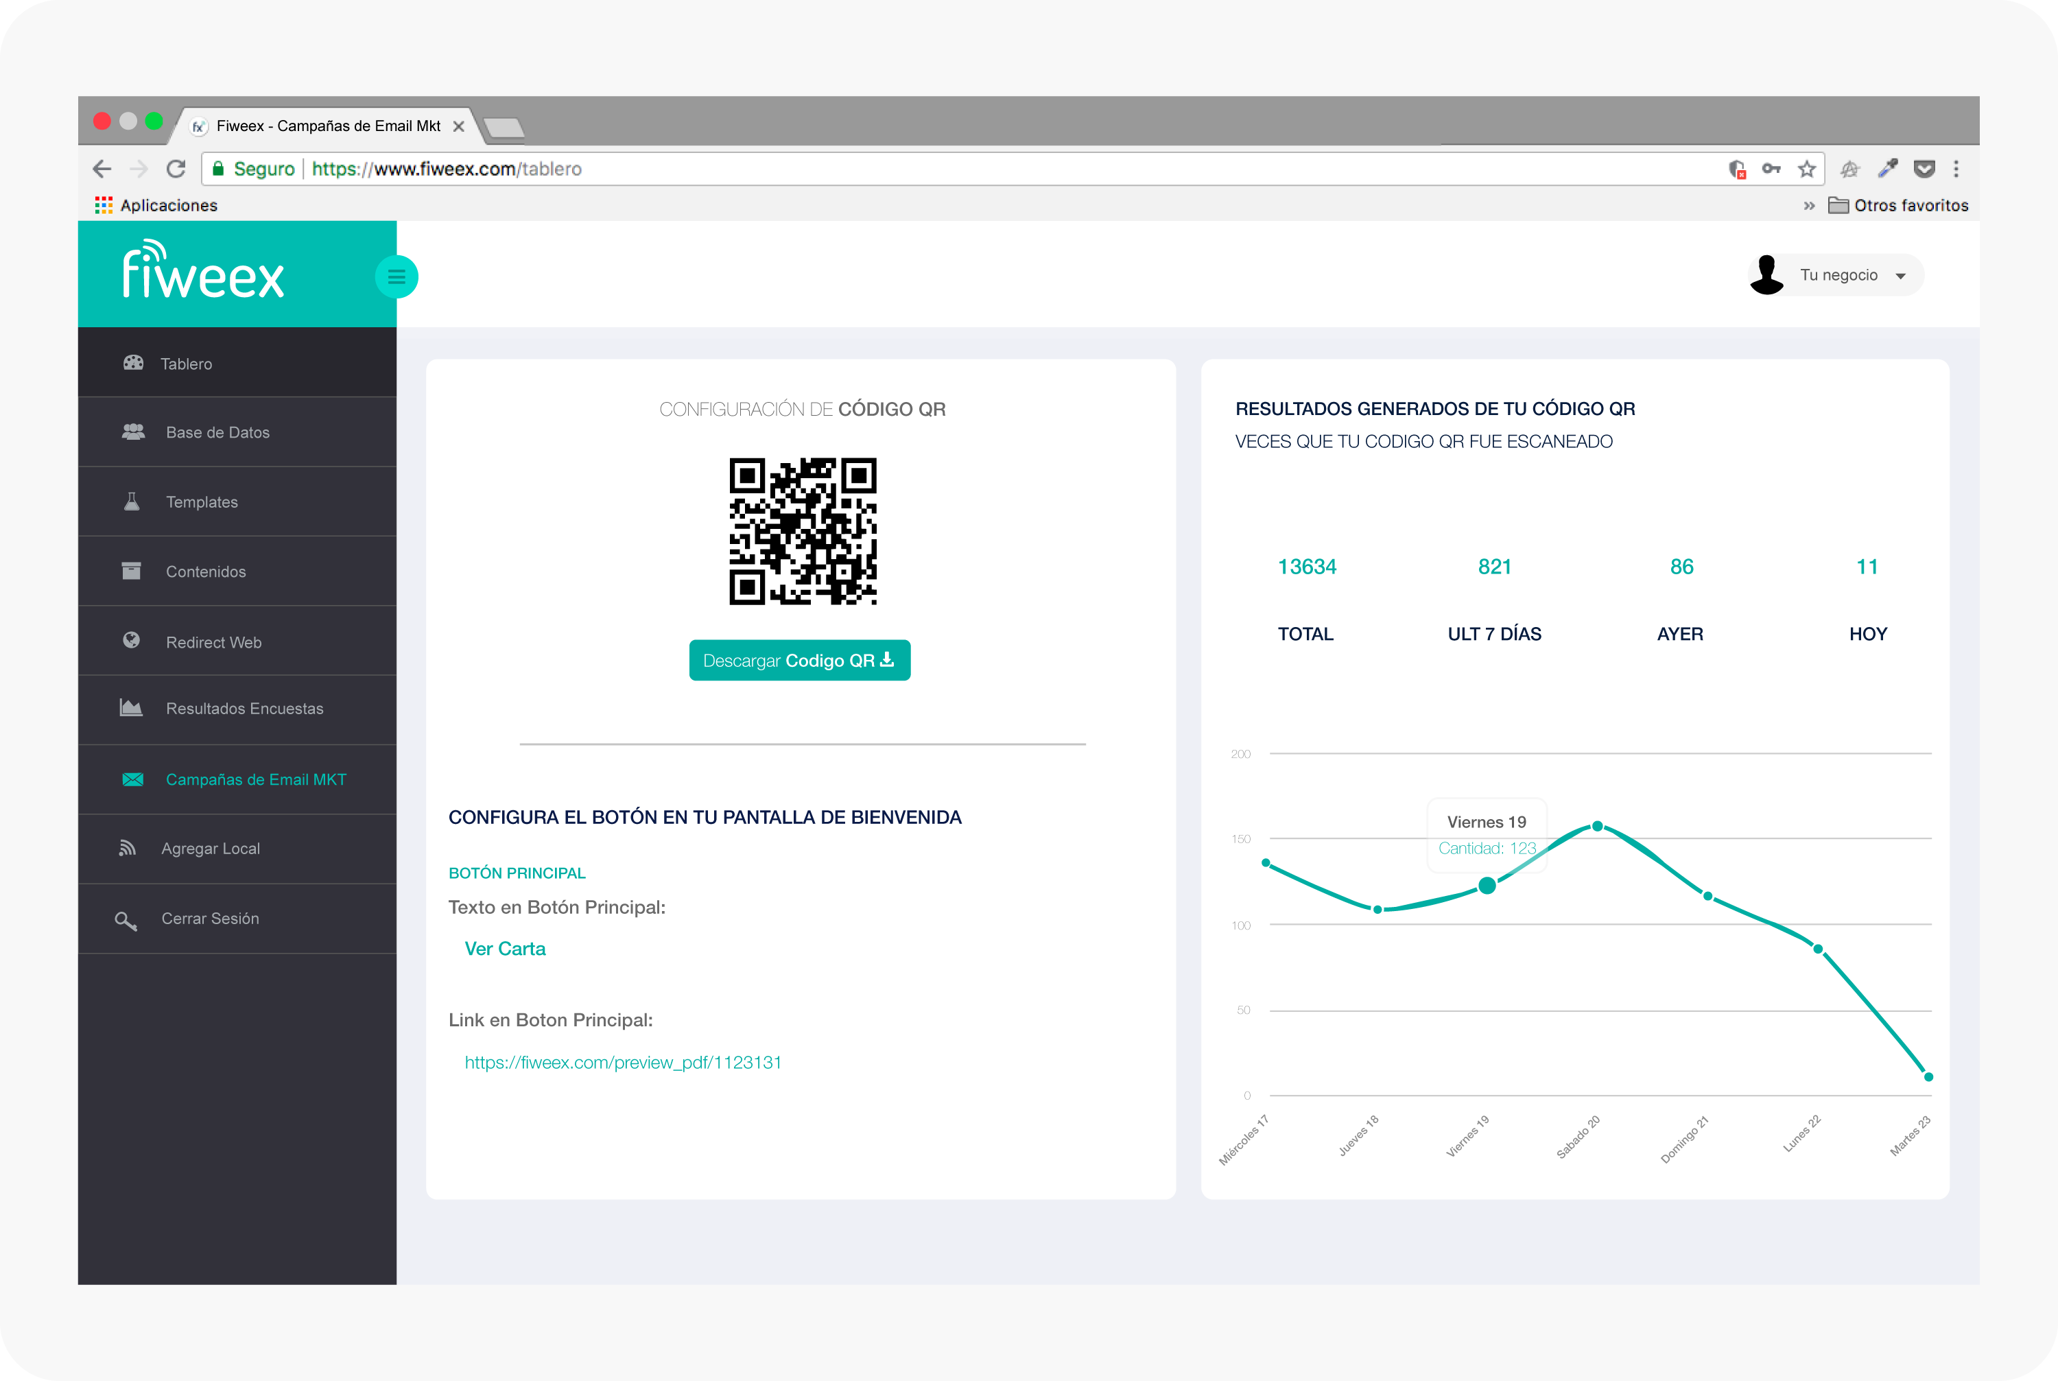Click the 13634 total scans value
This screenshot has height=1381, width=2058.
(x=1307, y=566)
